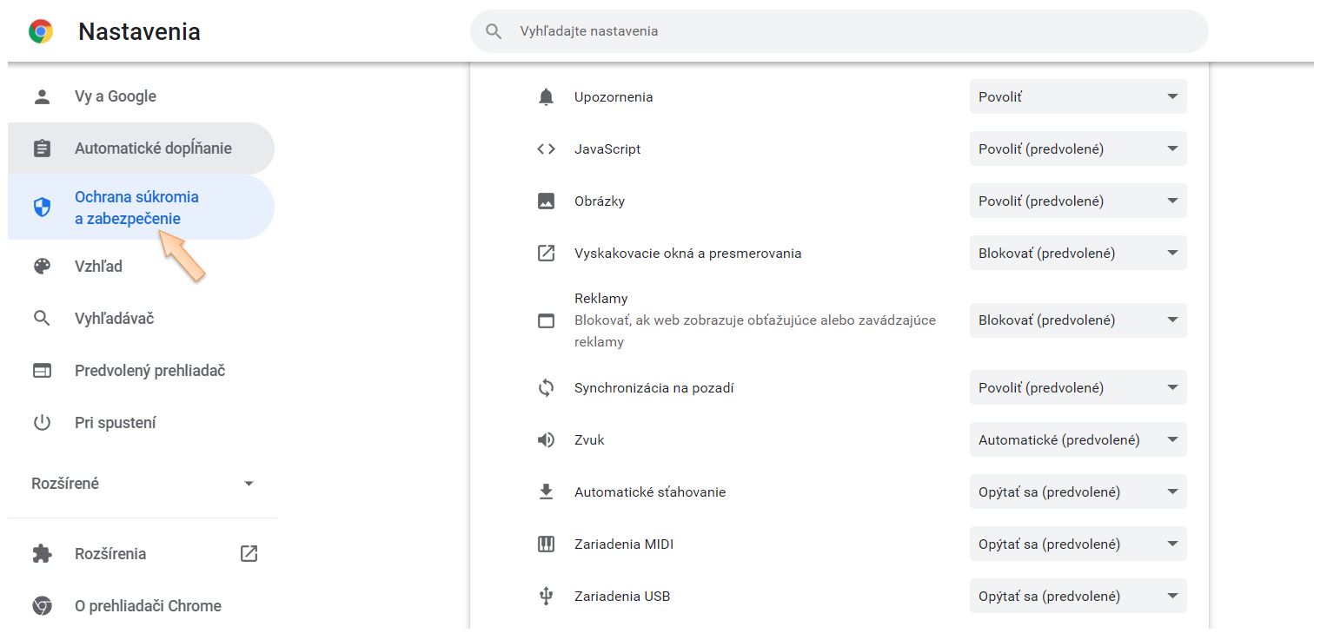Click the MIDI piano icon
Image resolution: width=1327 pixels, height=640 pixels.
[x=546, y=544]
